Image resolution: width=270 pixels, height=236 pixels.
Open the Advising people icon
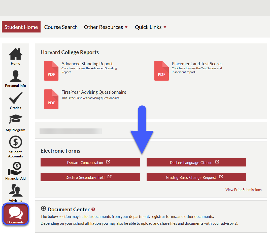[15, 191]
